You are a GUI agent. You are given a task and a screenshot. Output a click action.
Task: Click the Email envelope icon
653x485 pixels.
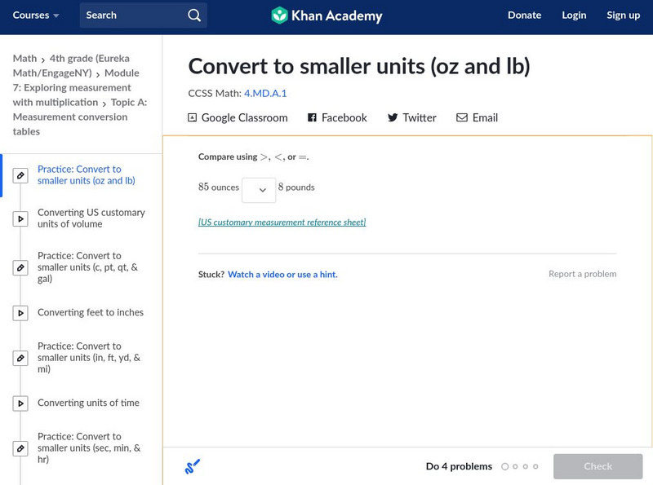pyautogui.click(x=462, y=117)
